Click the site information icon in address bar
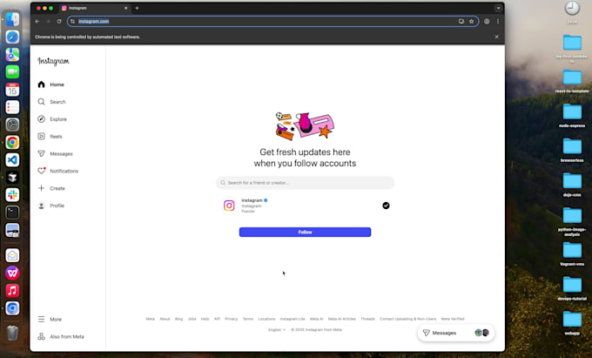 (72, 22)
